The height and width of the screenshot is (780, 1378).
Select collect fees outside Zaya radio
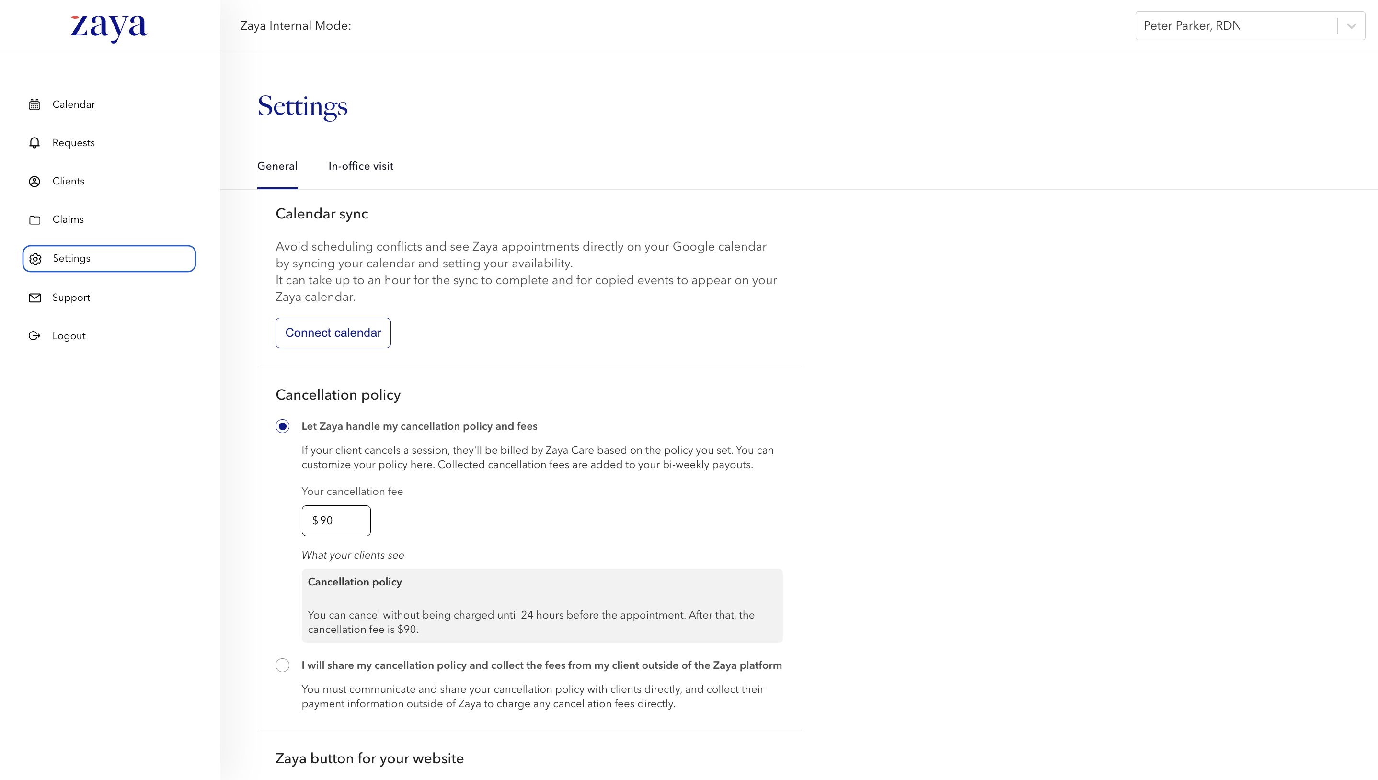click(282, 665)
